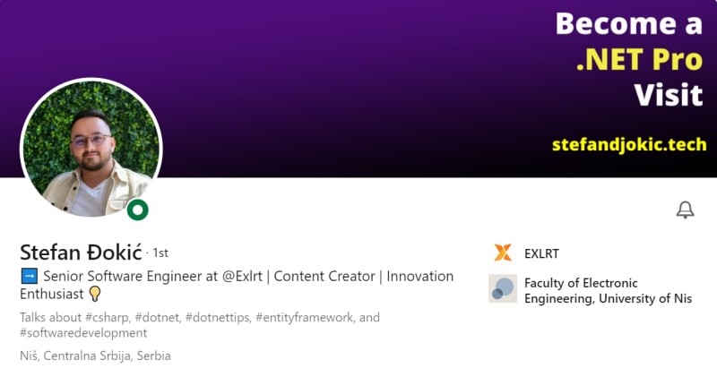Click the 'Become a' banner headline
717x368 pixels.
(x=628, y=23)
